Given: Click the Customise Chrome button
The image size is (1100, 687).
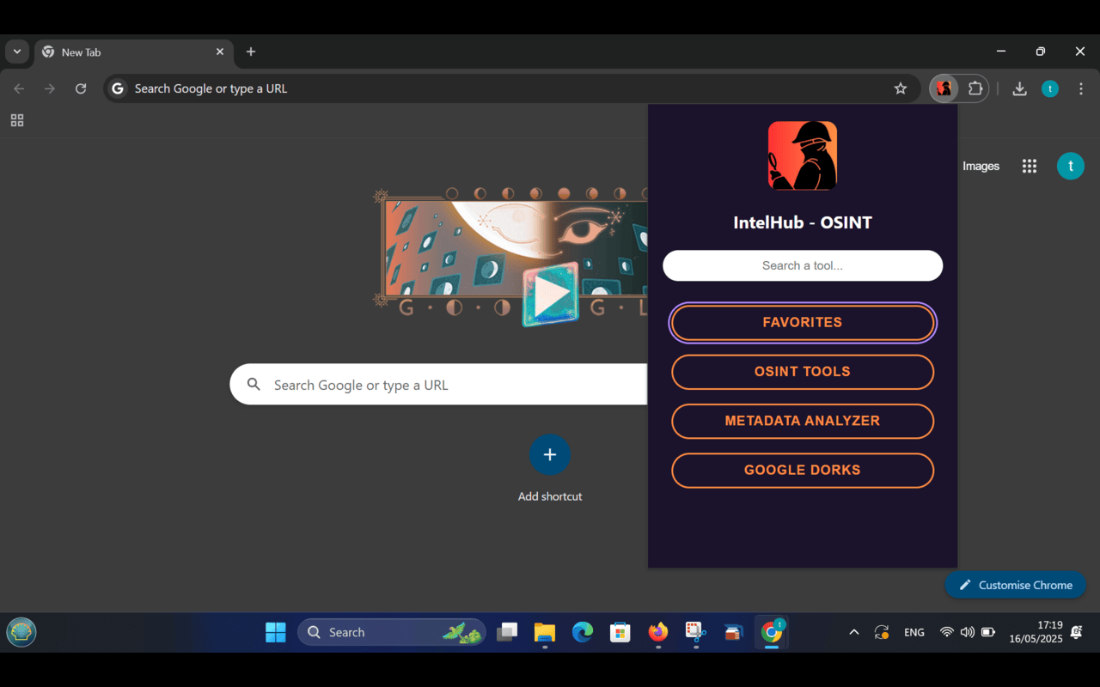Looking at the screenshot, I should point(1015,585).
